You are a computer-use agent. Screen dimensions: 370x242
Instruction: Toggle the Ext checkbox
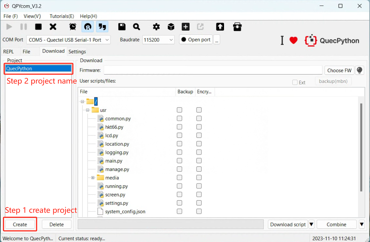point(295,82)
